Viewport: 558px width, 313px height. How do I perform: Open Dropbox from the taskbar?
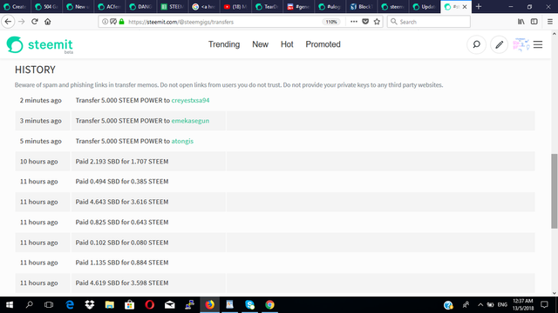pyautogui.click(x=90, y=305)
